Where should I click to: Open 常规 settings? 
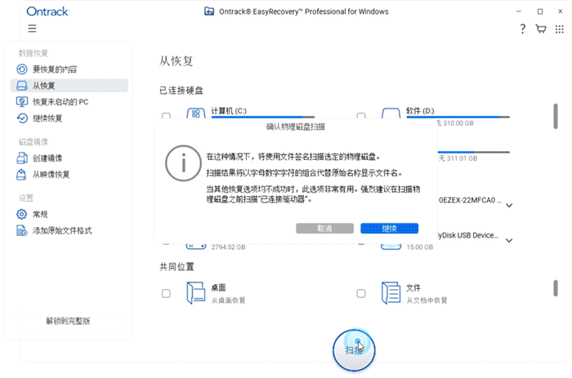coord(69,215)
